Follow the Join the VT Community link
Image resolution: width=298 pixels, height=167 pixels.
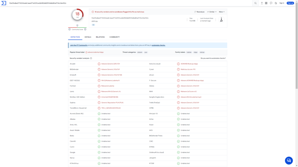[x=79, y=45]
